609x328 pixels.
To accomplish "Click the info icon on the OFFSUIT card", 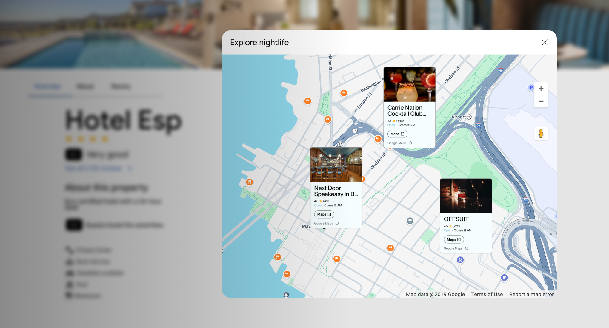I will click(x=467, y=248).
